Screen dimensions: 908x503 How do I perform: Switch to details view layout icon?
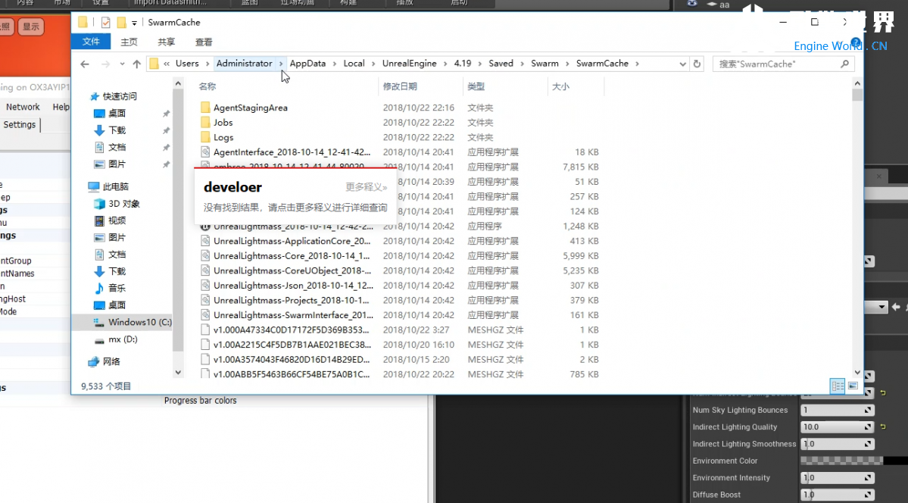coord(838,386)
